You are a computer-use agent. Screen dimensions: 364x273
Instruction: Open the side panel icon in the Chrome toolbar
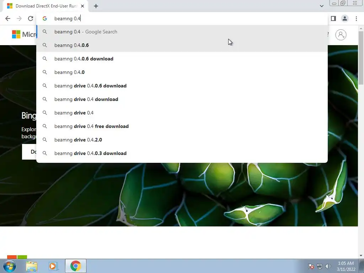[333, 18]
